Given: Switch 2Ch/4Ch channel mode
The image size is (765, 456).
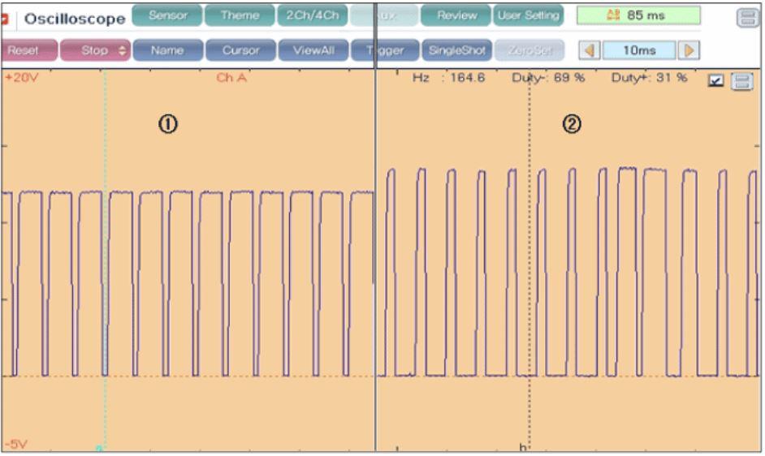Looking at the screenshot, I should (312, 15).
